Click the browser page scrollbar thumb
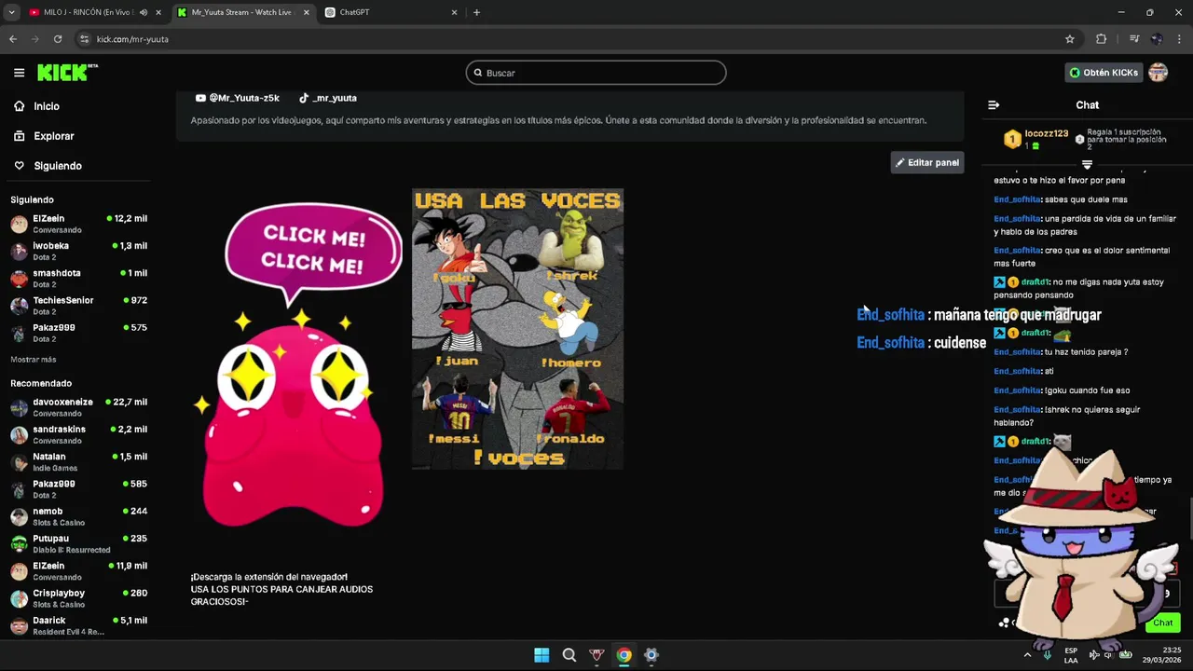The width and height of the screenshot is (1193, 671). tap(1190, 518)
